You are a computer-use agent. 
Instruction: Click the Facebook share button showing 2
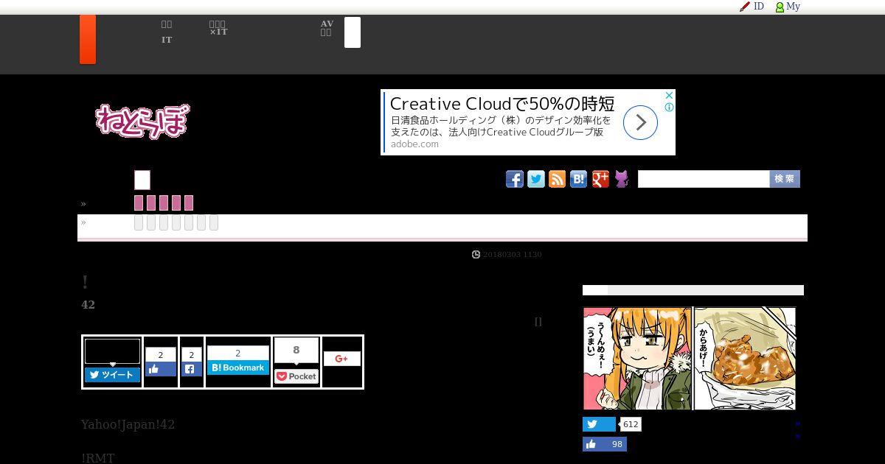[x=191, y=369]
